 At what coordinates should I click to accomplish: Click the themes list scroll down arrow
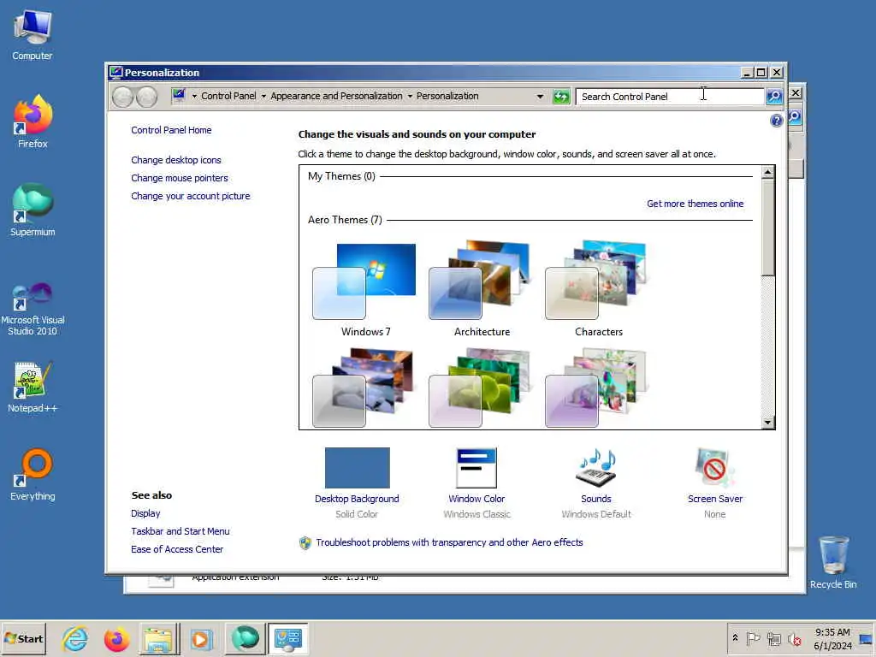click(x=767, y=423)
